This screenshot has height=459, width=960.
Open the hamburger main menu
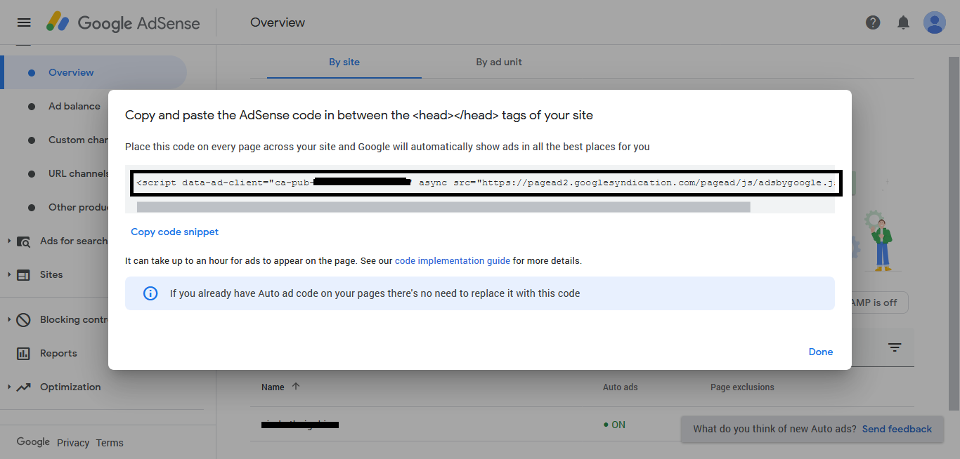click(24, 22)
